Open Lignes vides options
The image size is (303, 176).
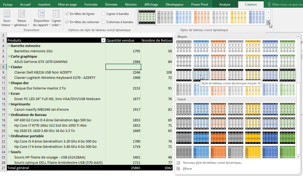click(56, 18)
